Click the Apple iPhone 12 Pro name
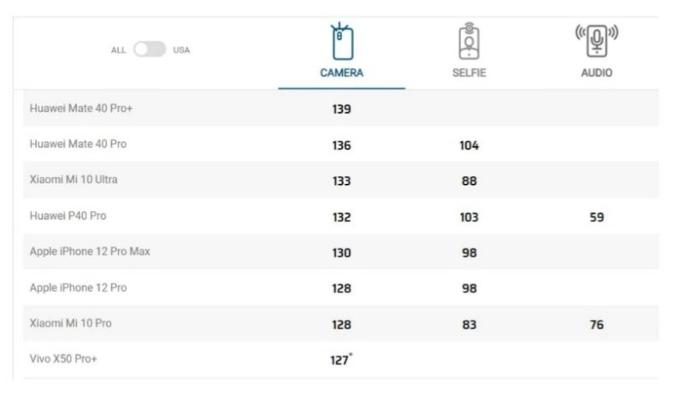The image size is (684, 402). (x=78, y=288)
